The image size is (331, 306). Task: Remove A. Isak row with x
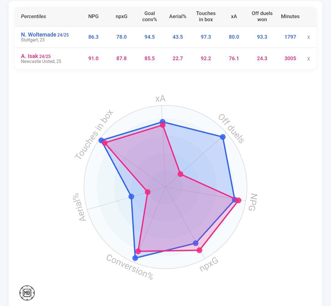click(x=309, y=59)
